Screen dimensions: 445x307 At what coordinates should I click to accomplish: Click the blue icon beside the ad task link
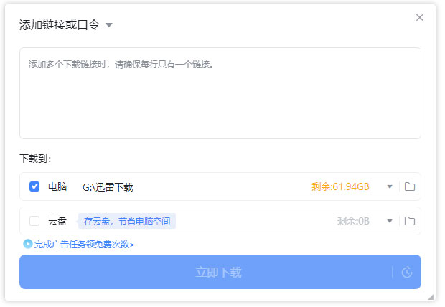click(x=28, y=244)
